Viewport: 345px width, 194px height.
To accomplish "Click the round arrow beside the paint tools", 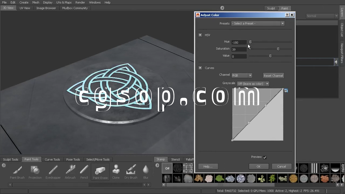I will point(4,165).
